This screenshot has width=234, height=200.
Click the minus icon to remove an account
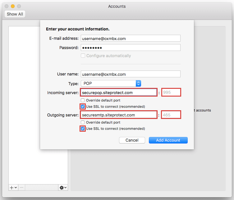22,188
